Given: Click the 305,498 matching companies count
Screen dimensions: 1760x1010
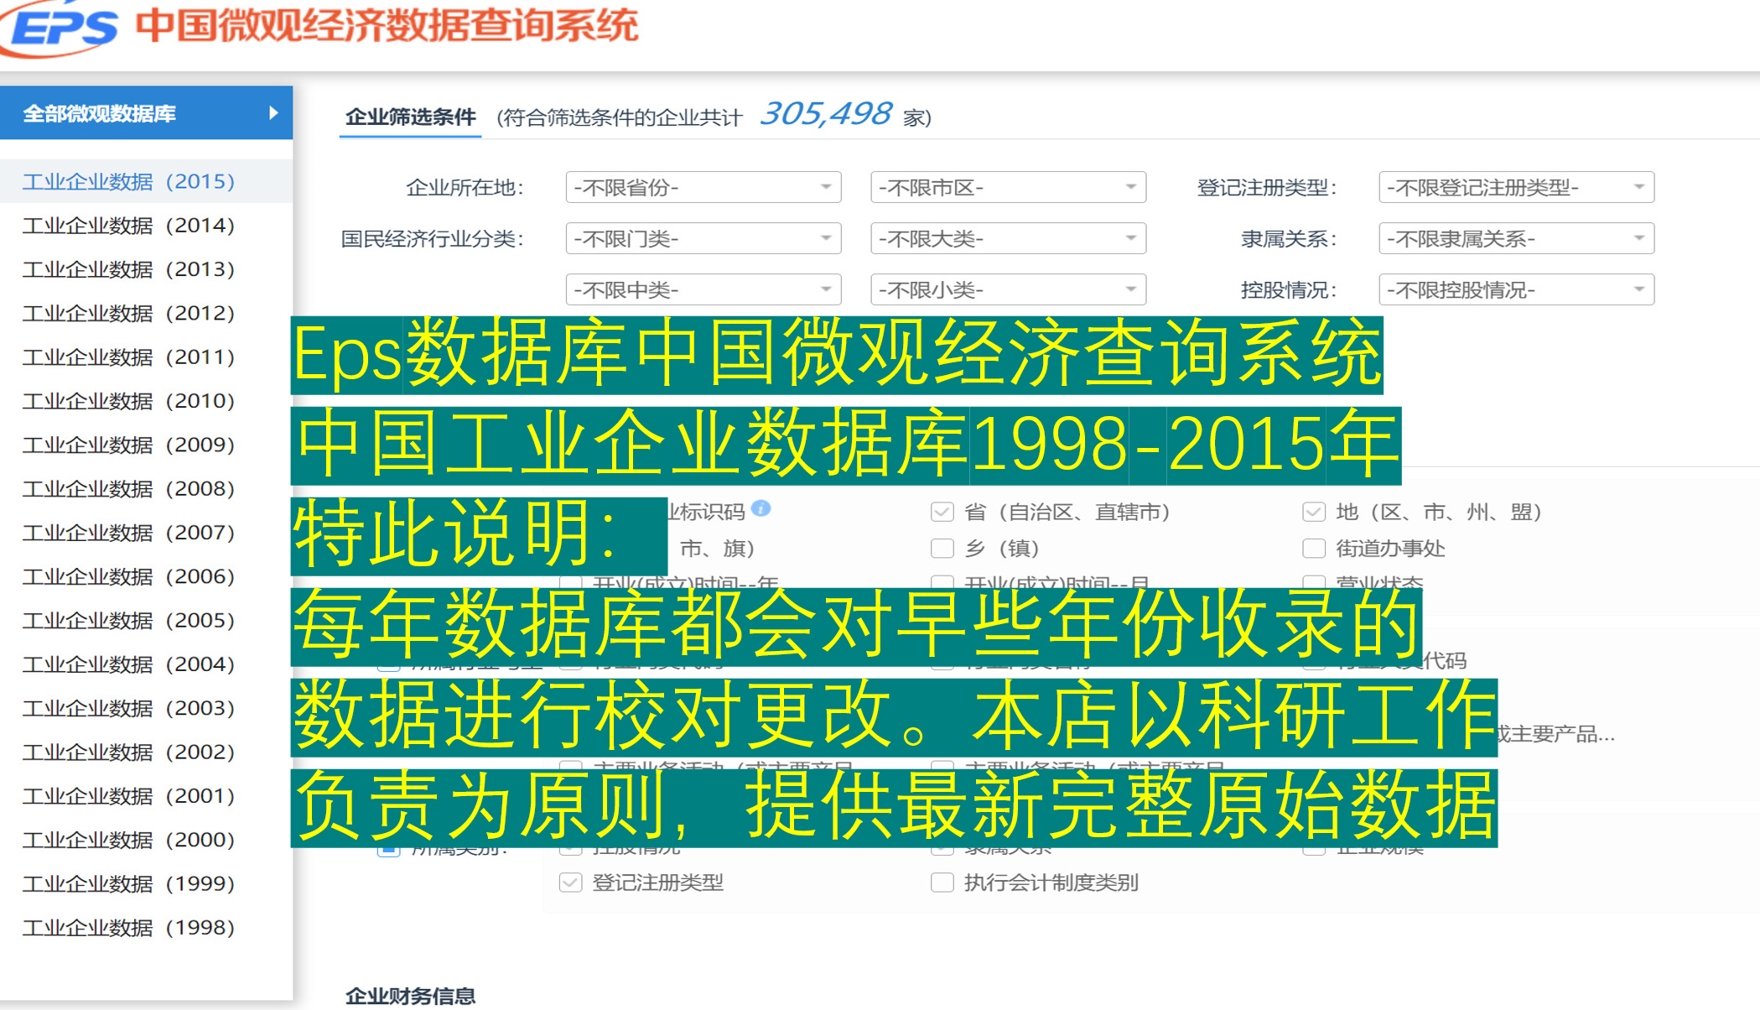Looking at the screenshot, I should pos(826,114).
